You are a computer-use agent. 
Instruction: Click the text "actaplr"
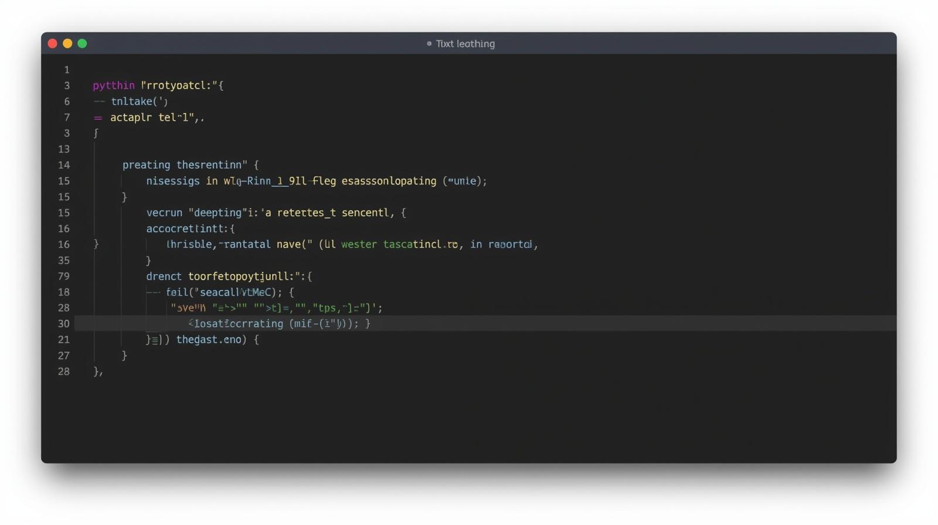click(x=131, y=117)
